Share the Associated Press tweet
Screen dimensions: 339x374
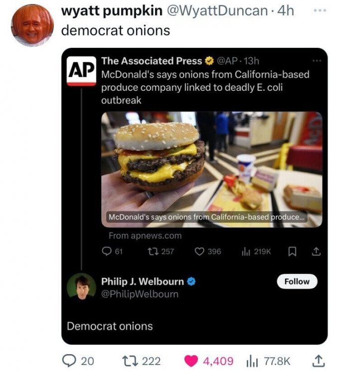pyautogui.click(x=316, y=251)
